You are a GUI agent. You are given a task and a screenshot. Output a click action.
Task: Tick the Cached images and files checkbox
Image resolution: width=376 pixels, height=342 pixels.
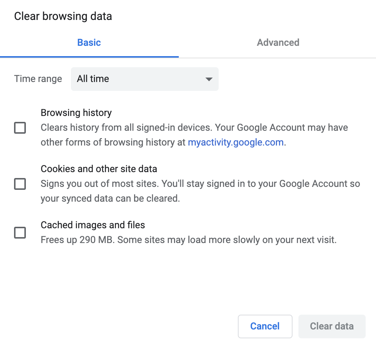(x=20, y=233)
